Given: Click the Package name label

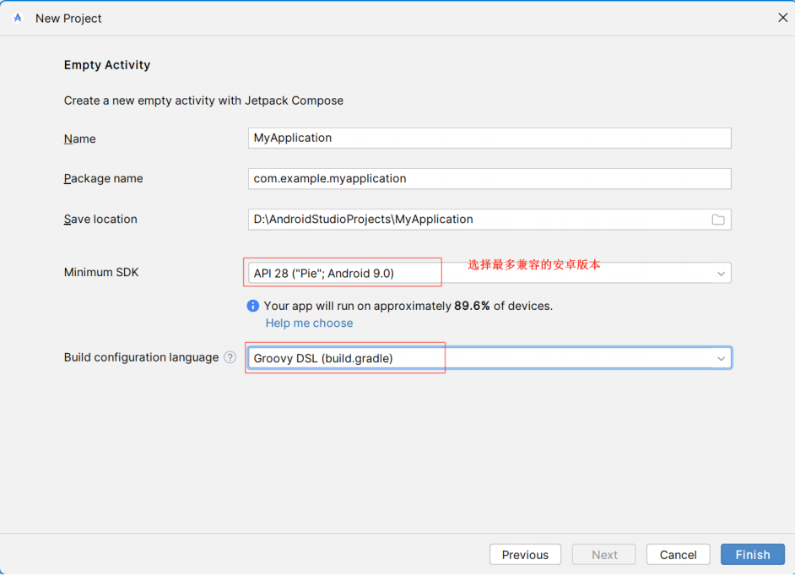Looking at the screenshot, I should 104,179.
